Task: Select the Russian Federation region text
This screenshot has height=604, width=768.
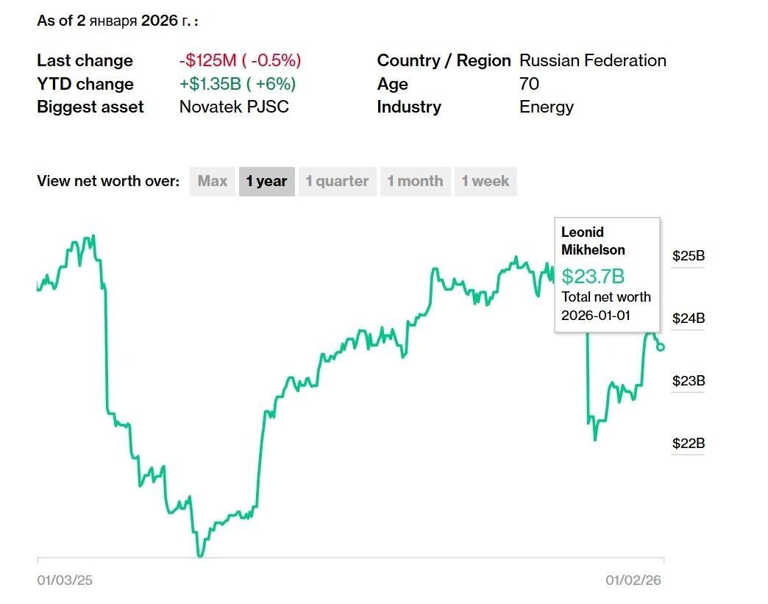Action: click(x=593, y=60)
